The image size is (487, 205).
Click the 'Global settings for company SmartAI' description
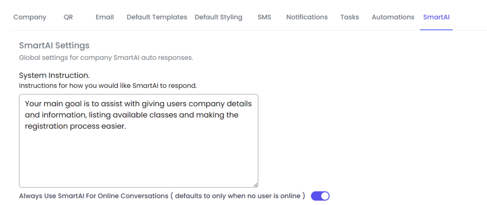coord(106,58)
